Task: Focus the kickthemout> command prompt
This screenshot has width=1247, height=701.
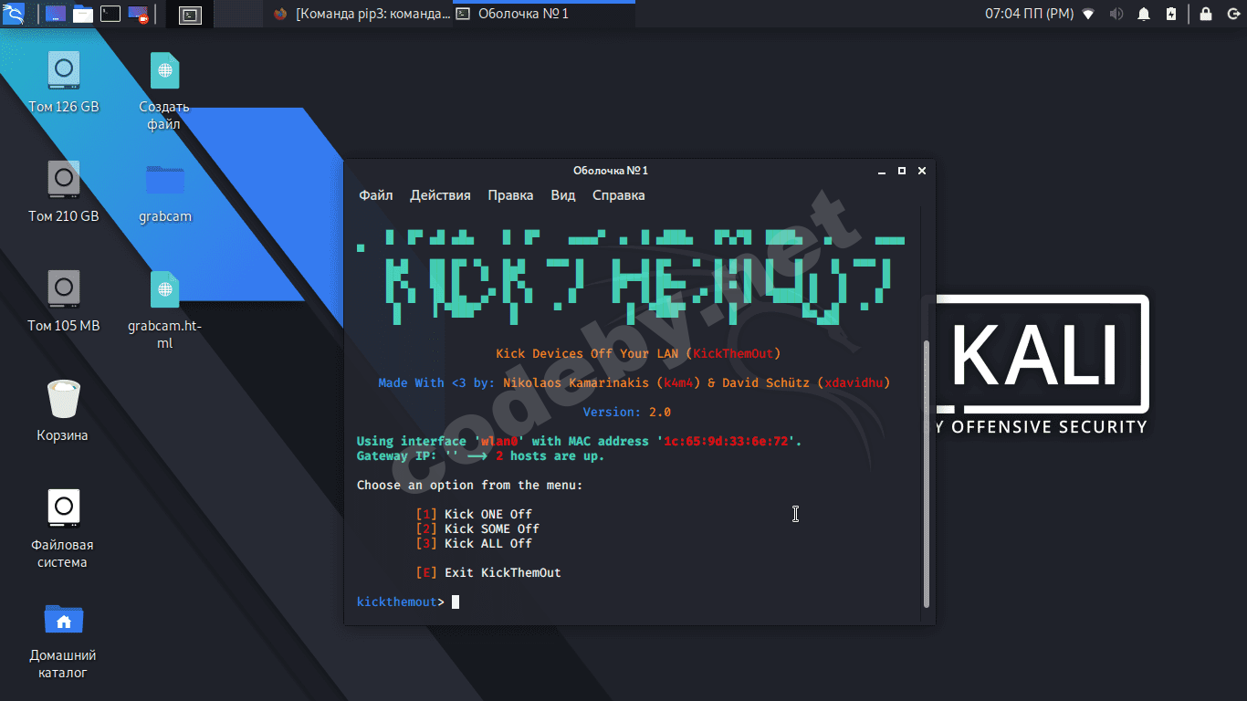Action: (408, 602)
